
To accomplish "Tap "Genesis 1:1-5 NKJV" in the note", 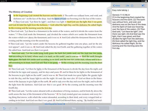I will 121,15.
